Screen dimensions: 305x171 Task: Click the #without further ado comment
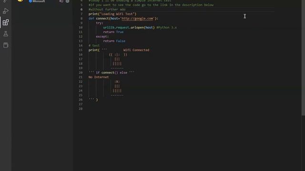(x=107, y=9)
